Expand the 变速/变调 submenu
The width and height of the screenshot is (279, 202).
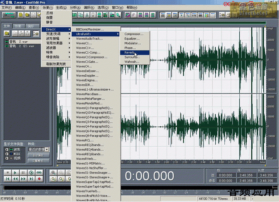pyautogui.click(x=56, y=34)
